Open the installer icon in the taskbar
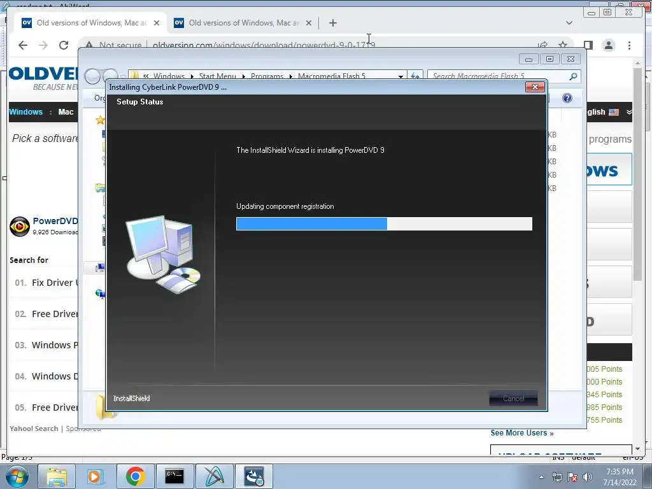The image size is (652, 489). 253,476
